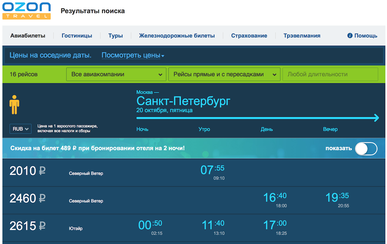Click the hotel discount banner text
Image resolution: width=387 pixels, height=244 pixels.
click(x=97, y=148)
